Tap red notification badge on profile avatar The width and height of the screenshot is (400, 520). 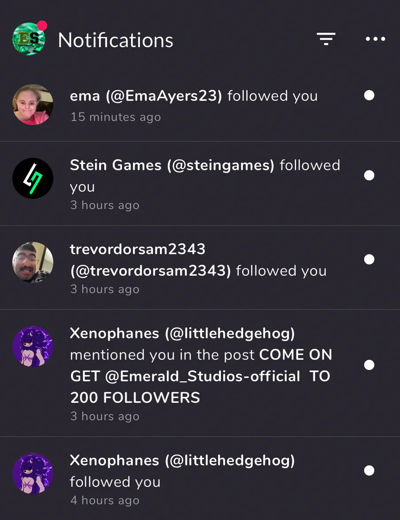click(x=42, y=26)
